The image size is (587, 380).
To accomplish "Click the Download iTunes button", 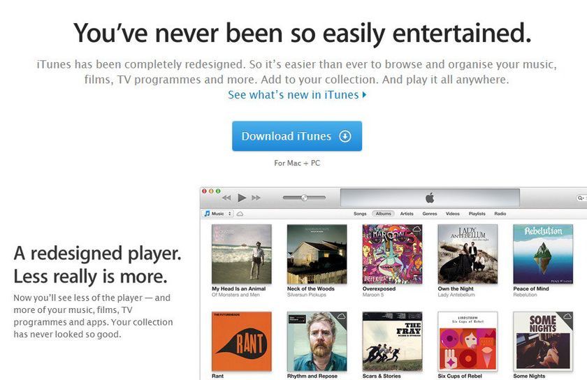I will click(297, 136).
